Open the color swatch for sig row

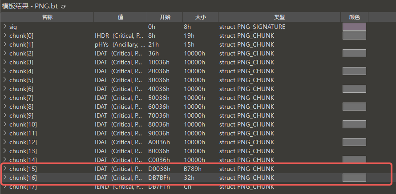point(354,27)
